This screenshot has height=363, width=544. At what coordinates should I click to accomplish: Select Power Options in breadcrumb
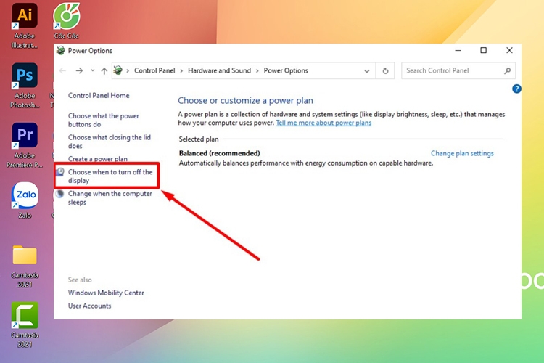[x=286, y=70]
